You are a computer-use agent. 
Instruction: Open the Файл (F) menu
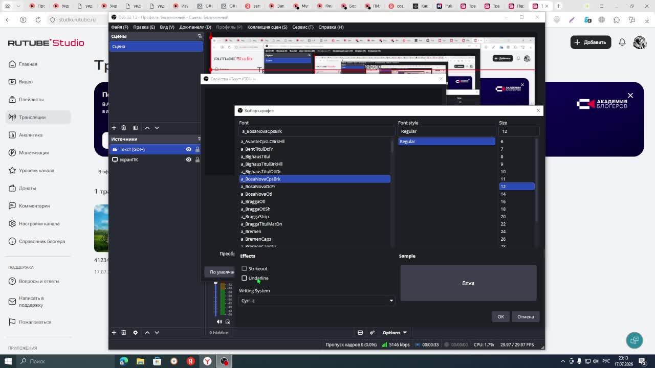(x=119, y=27)
